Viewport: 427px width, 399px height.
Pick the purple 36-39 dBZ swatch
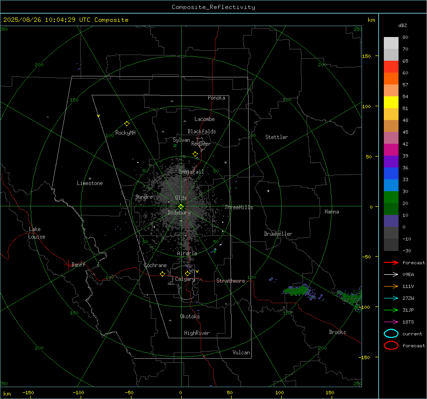pos(391,161)
